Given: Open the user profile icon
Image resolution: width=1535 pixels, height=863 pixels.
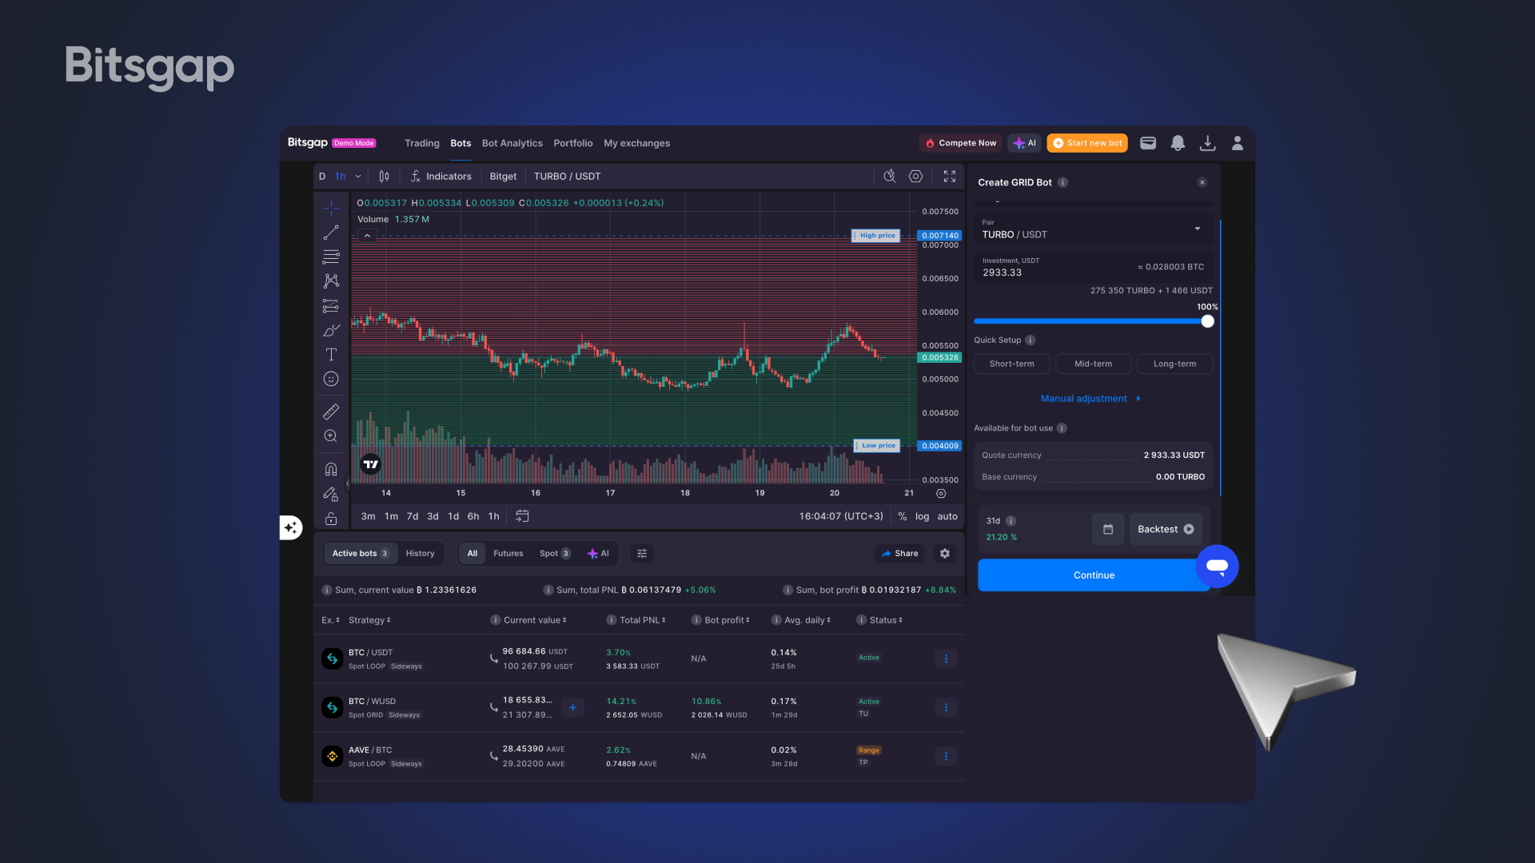Looking at the screenshot, I should point(1237,143).
